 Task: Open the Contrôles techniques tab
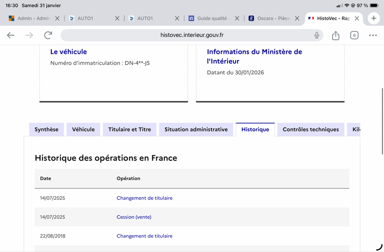point(311,130)
